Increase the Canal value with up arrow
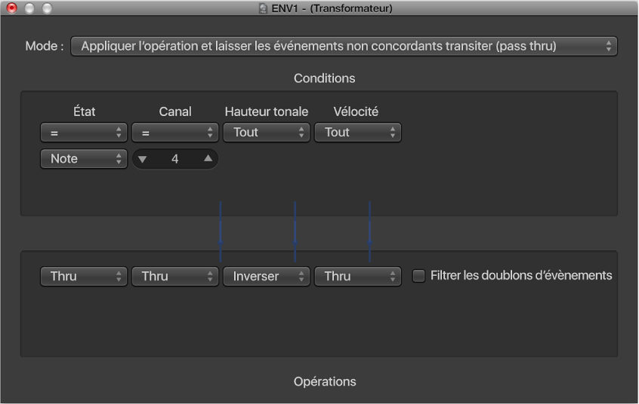Viewport: 639px width, 404px height. click(207, 159)
